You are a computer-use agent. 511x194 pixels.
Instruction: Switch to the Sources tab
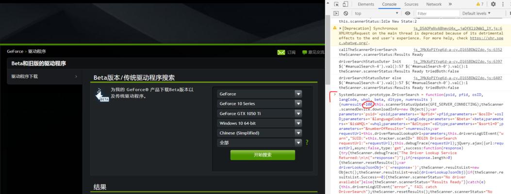tap(412, 4)
